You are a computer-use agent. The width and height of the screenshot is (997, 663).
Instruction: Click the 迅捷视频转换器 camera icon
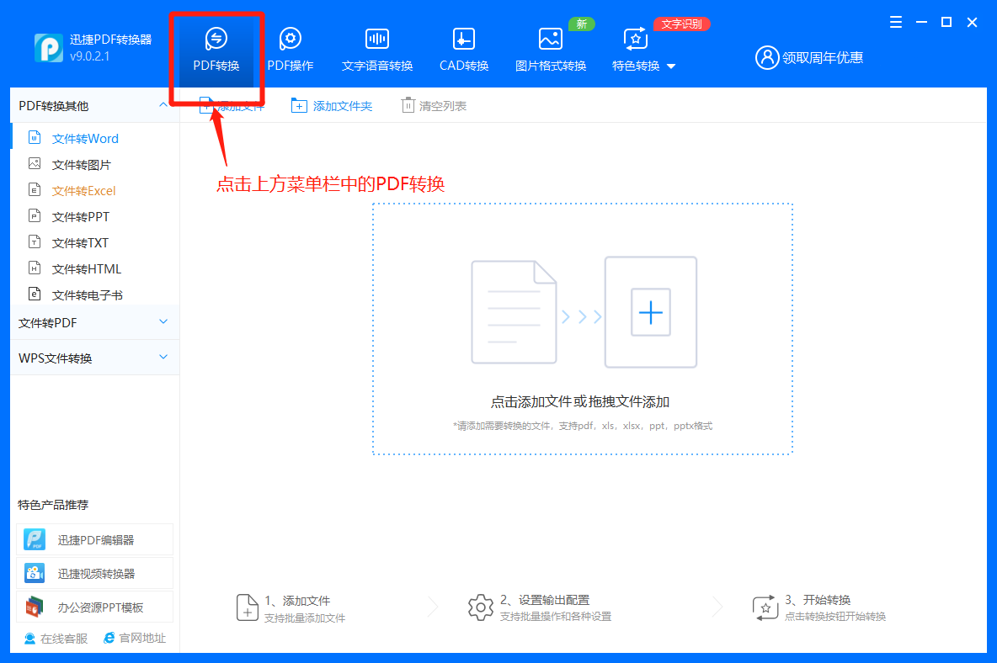[x=35, y=574]
